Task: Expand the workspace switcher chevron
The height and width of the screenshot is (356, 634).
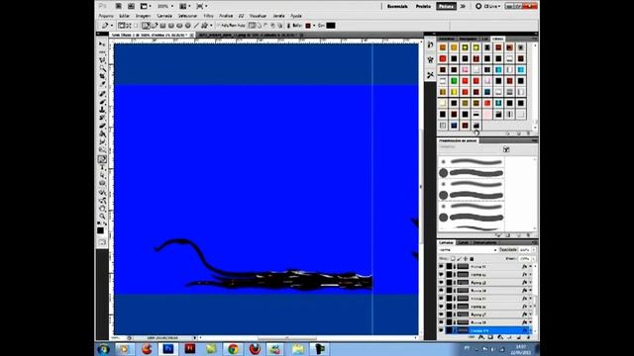Action: click(x=463, y=6)
